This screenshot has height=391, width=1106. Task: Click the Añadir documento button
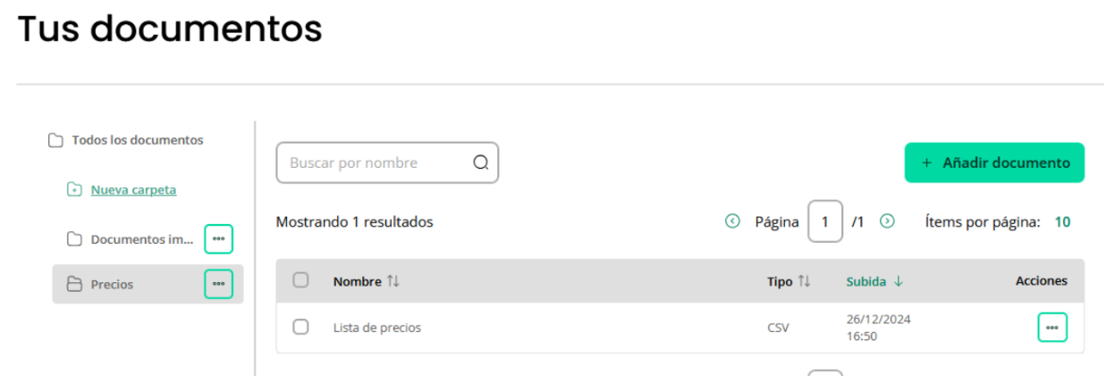[x=994, y=162]
